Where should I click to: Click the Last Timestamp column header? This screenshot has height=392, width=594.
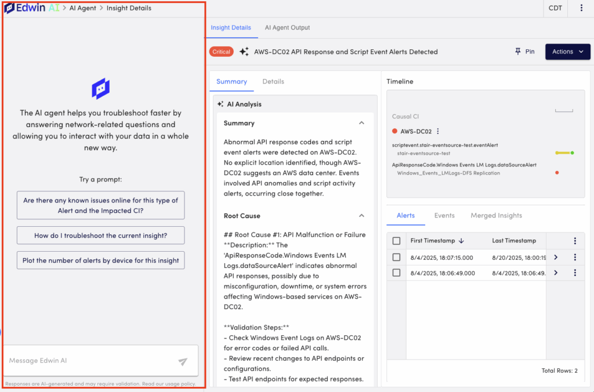tap(514, 241)
